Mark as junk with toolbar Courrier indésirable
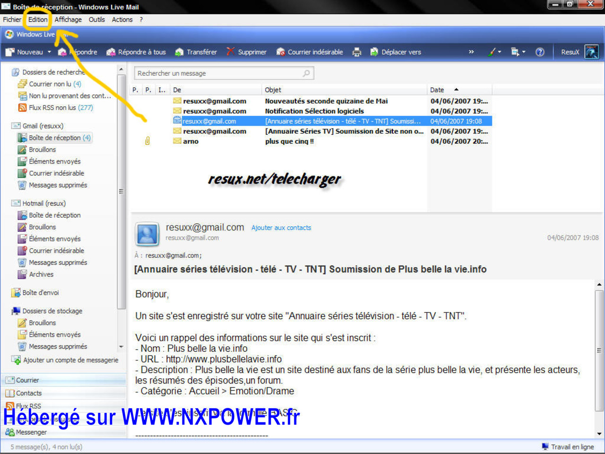The image size is (605, 454). click(310, 52)
